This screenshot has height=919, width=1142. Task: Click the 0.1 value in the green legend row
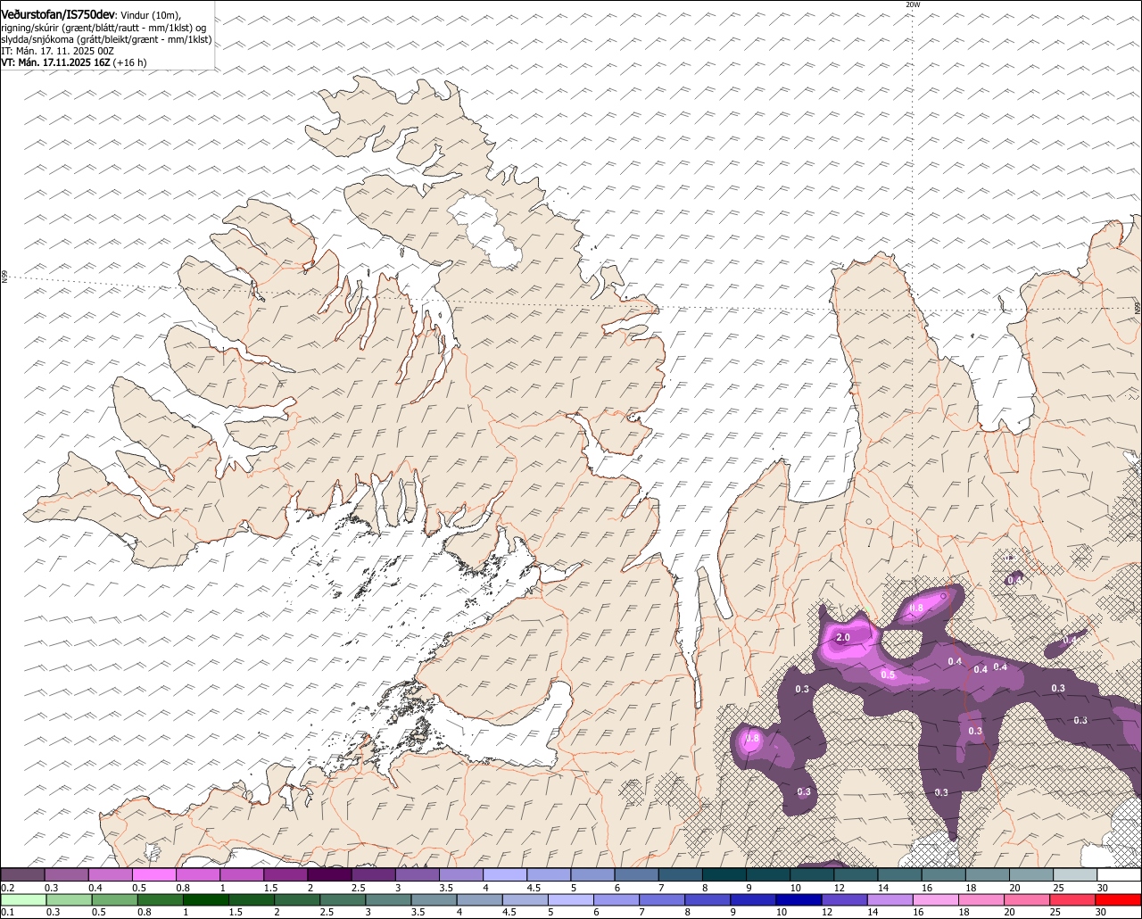(x=8, y=912)
